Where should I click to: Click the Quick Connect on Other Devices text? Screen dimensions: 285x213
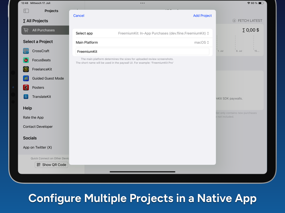(x=50, y=158)
